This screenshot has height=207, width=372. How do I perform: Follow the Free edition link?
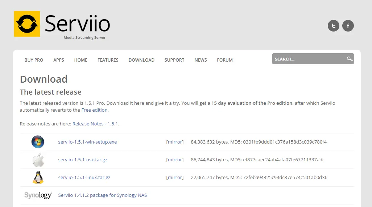coord(94,110)
